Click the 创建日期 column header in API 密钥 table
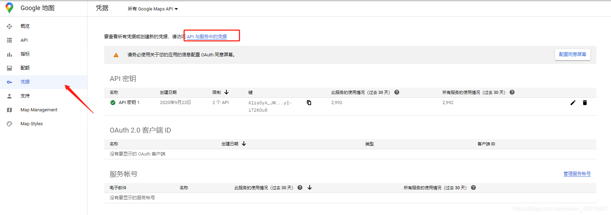The height and width of the screenshot is (215, 611). 168,92
